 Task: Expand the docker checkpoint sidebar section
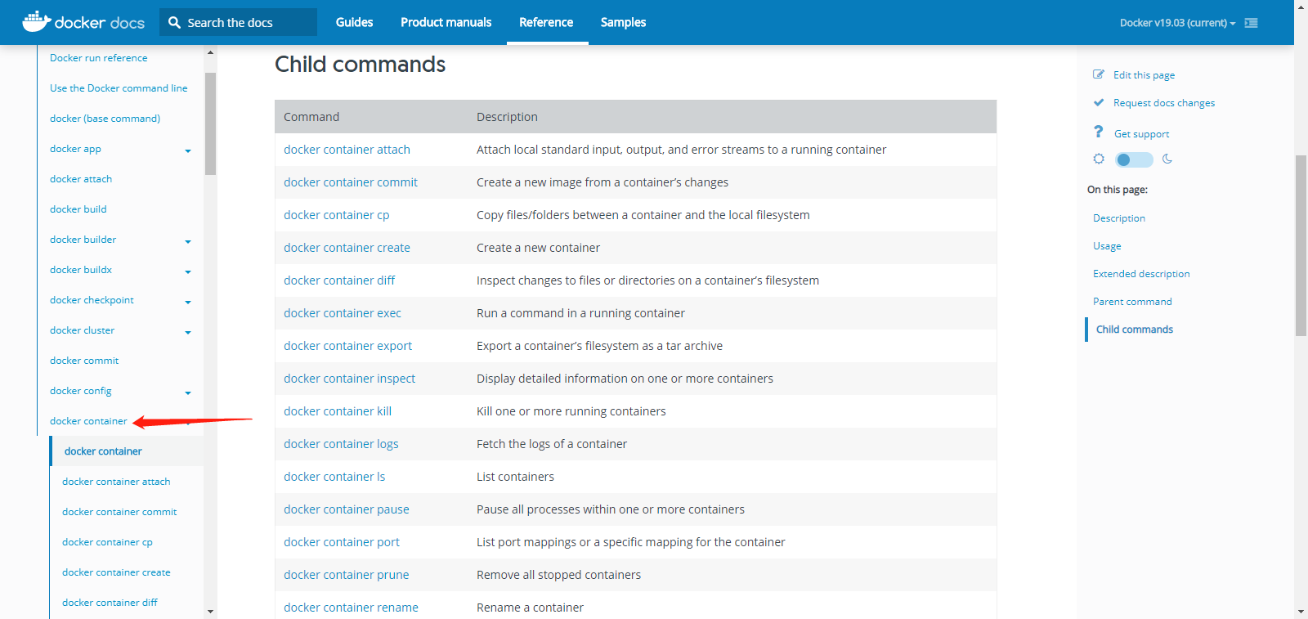click(188, 303)
